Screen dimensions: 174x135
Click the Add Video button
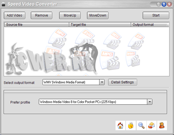[x=15, y=15]
